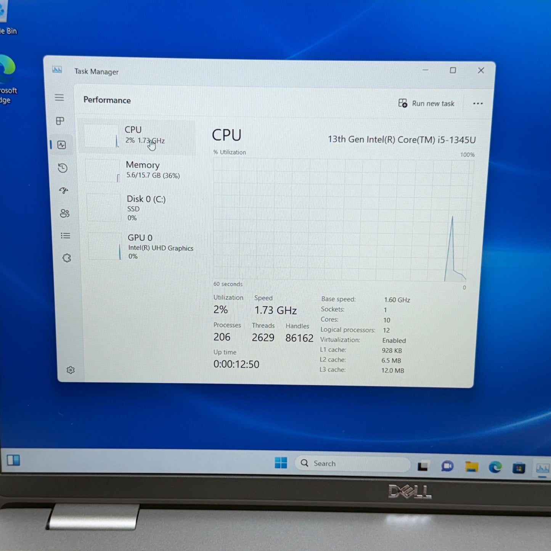Click the Threads count 2629
The width and height of the screenshot is (551, 551).
263,337
